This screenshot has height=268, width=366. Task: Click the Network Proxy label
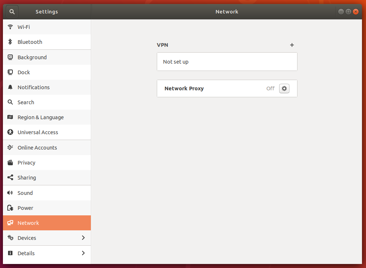tap(184, 88)
